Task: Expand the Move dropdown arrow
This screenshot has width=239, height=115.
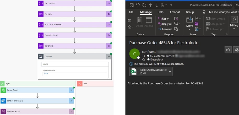Action: (x=189, y=29)
